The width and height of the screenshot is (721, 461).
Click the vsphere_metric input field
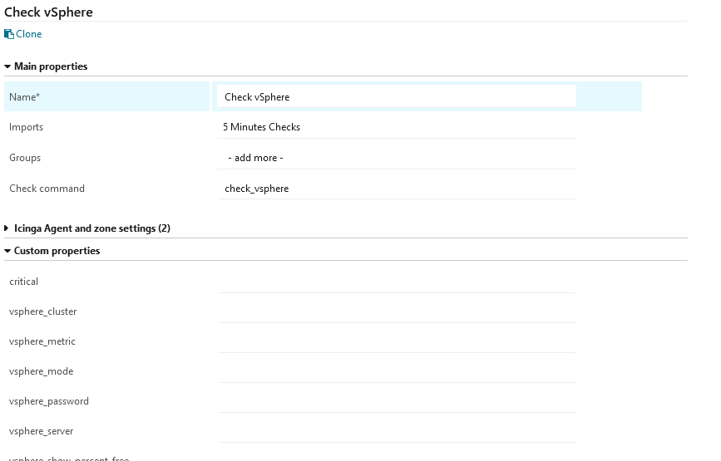[x=397, y=341]
